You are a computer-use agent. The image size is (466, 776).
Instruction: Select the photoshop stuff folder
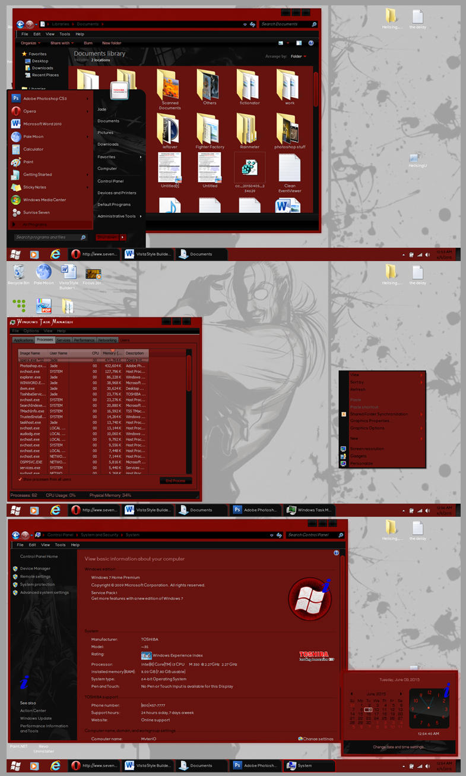(290, 131)
